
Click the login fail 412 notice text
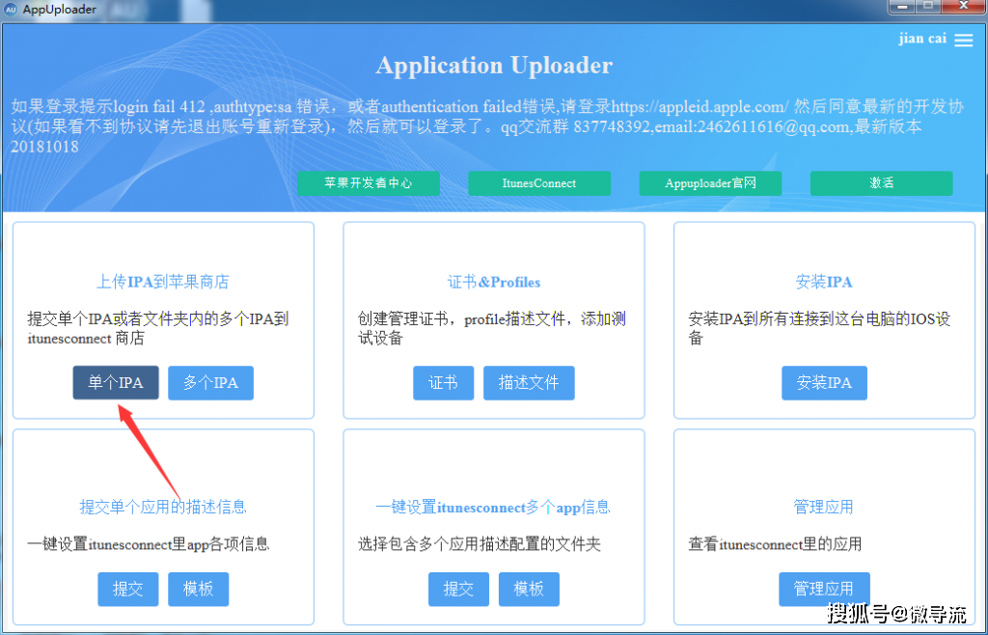(x=487, y=126)
